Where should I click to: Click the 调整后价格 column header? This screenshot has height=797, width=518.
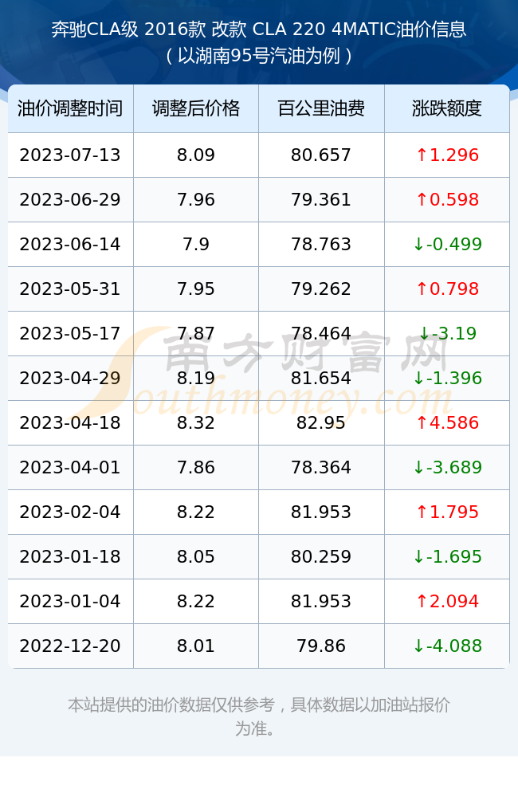(x=196, y=108)
